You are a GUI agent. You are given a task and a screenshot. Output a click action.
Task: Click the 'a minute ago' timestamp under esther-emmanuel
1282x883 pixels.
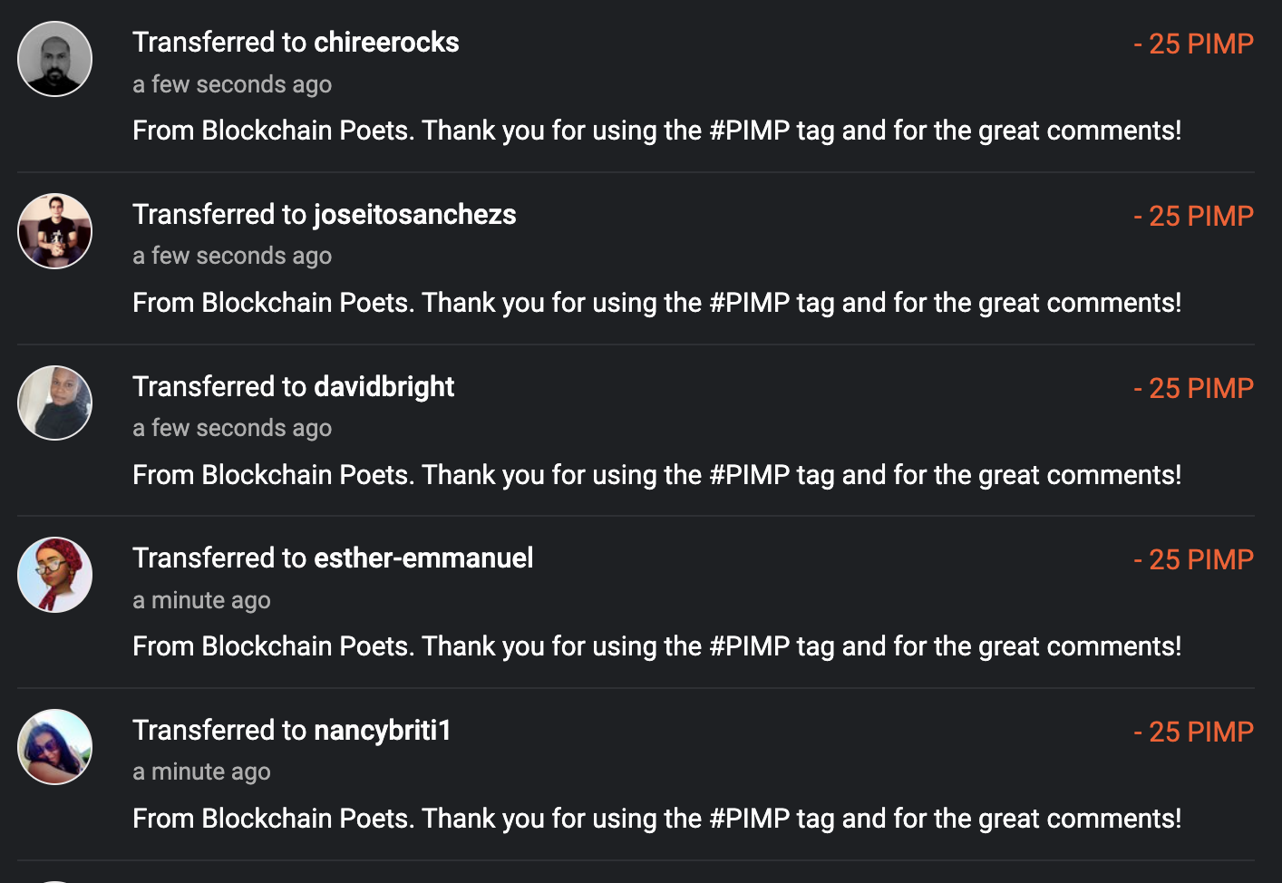click(x=201, y=600)
